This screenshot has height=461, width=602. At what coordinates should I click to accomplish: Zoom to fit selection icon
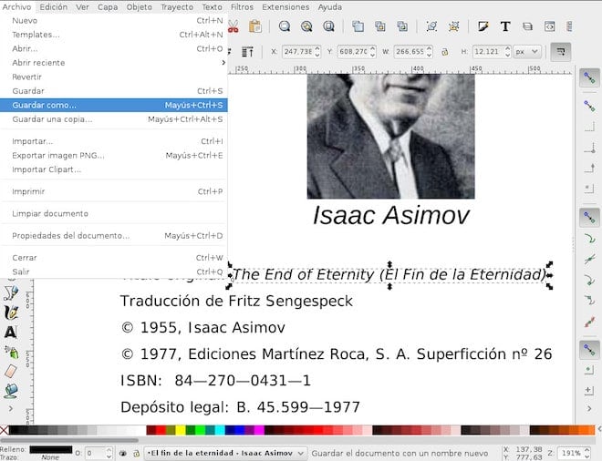coord(285,26)
